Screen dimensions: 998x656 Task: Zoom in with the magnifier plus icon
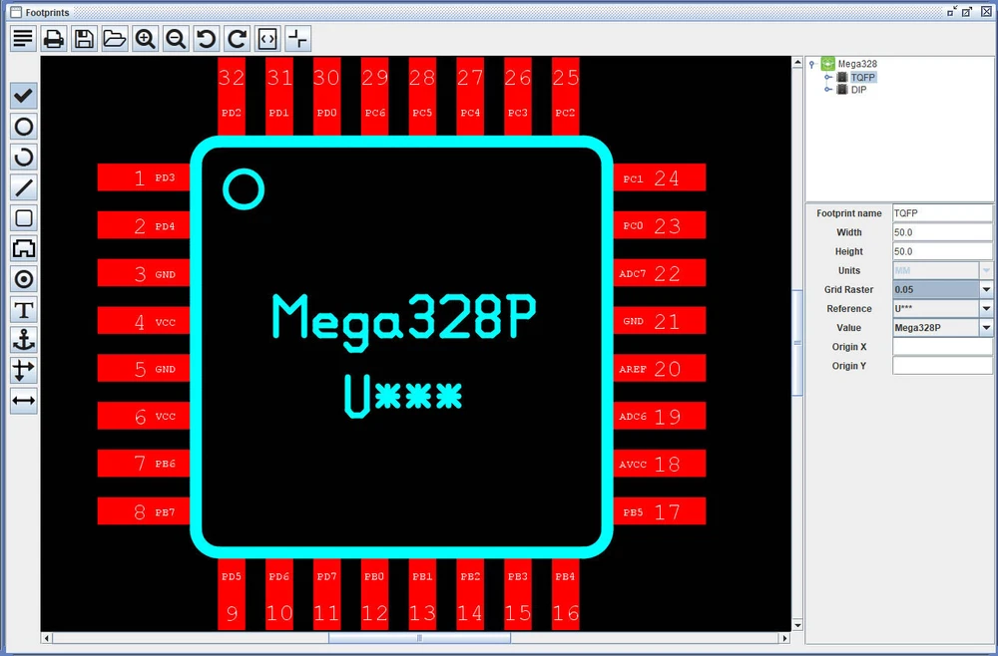[146, 39]
